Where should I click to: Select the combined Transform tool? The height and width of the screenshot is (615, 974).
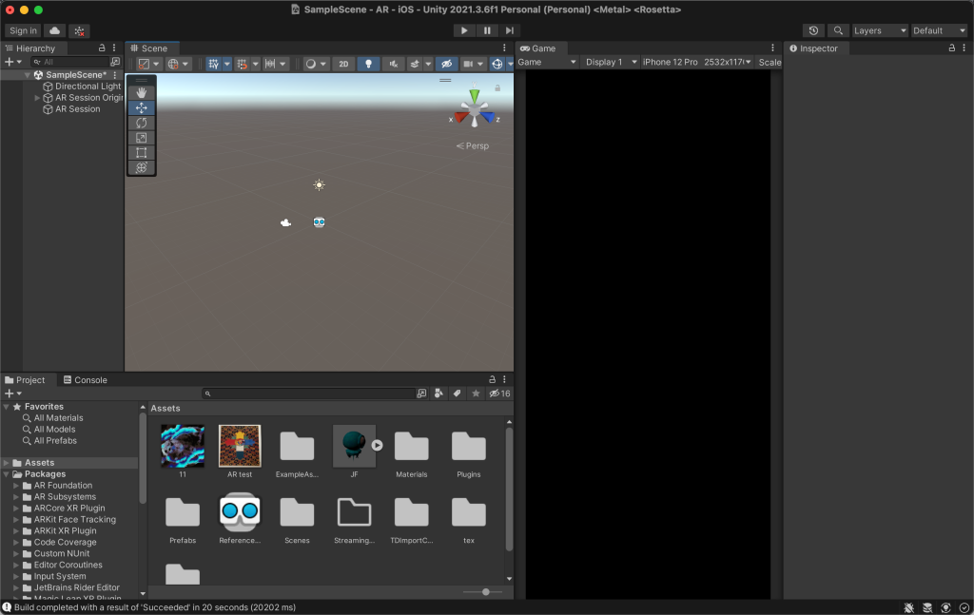tap(141, 167)
